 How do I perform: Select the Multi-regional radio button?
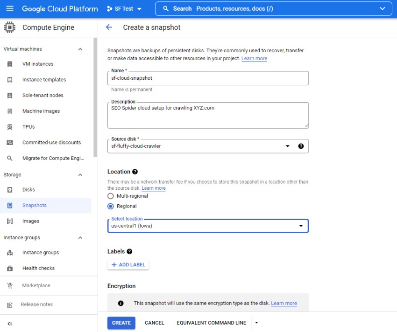111,196
